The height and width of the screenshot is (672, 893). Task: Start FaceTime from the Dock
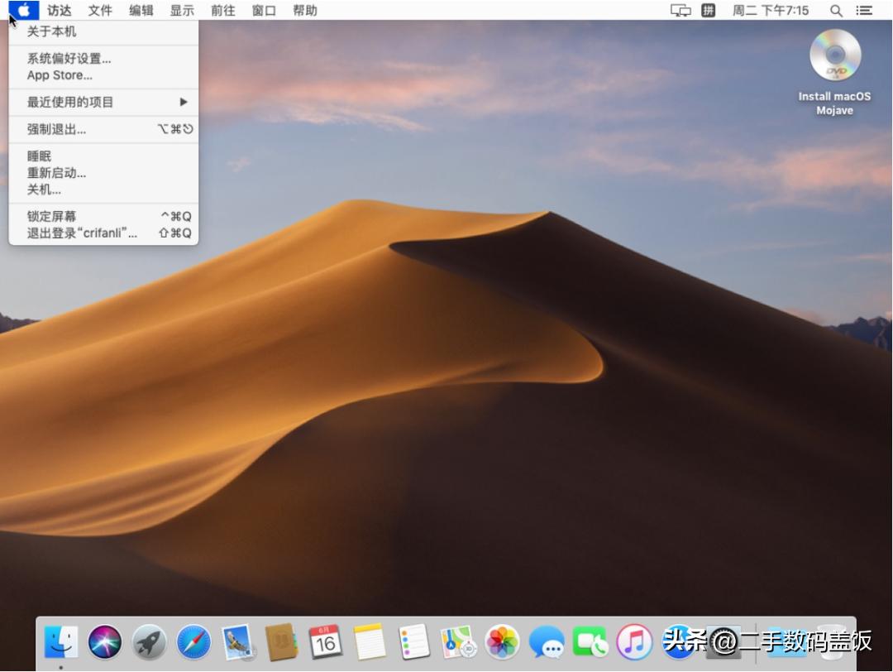point(592,641)
